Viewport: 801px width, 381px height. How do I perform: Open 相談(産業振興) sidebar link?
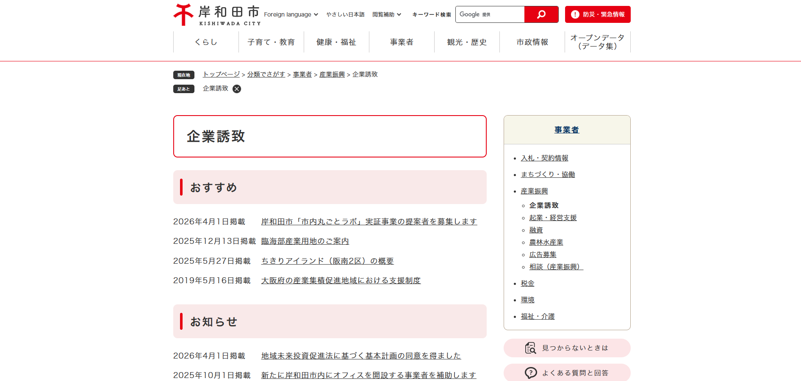click(x=556, y=267)
